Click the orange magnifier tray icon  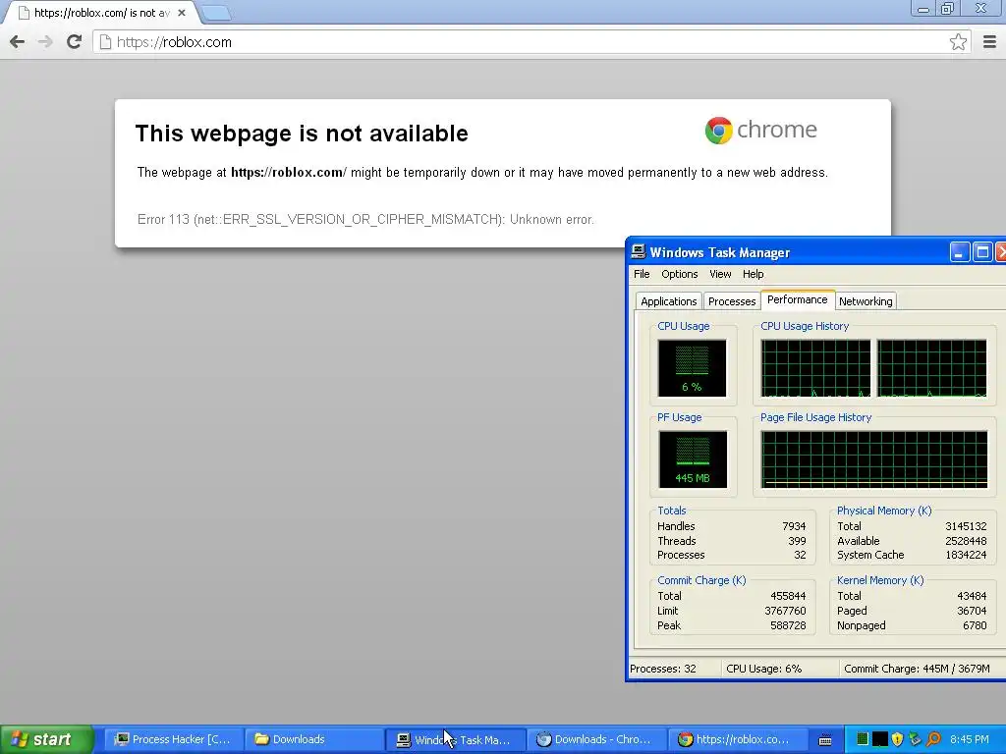tap(933, 739)
